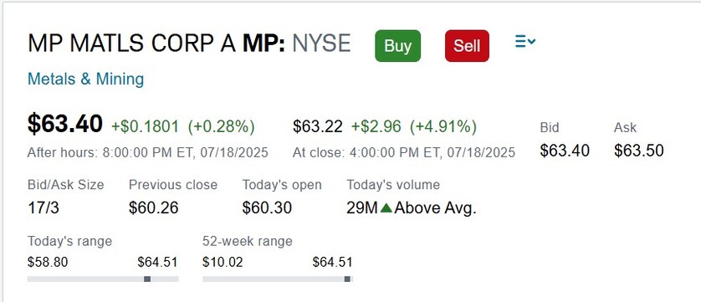Open the Metals & Mining industry link
Image resolution: width=701 pixels, height=302 pixels.
[86, 79]
